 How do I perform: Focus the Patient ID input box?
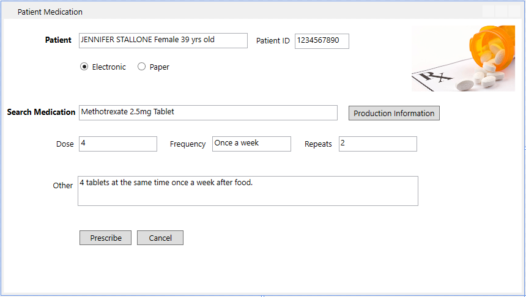tap(322, 41)
